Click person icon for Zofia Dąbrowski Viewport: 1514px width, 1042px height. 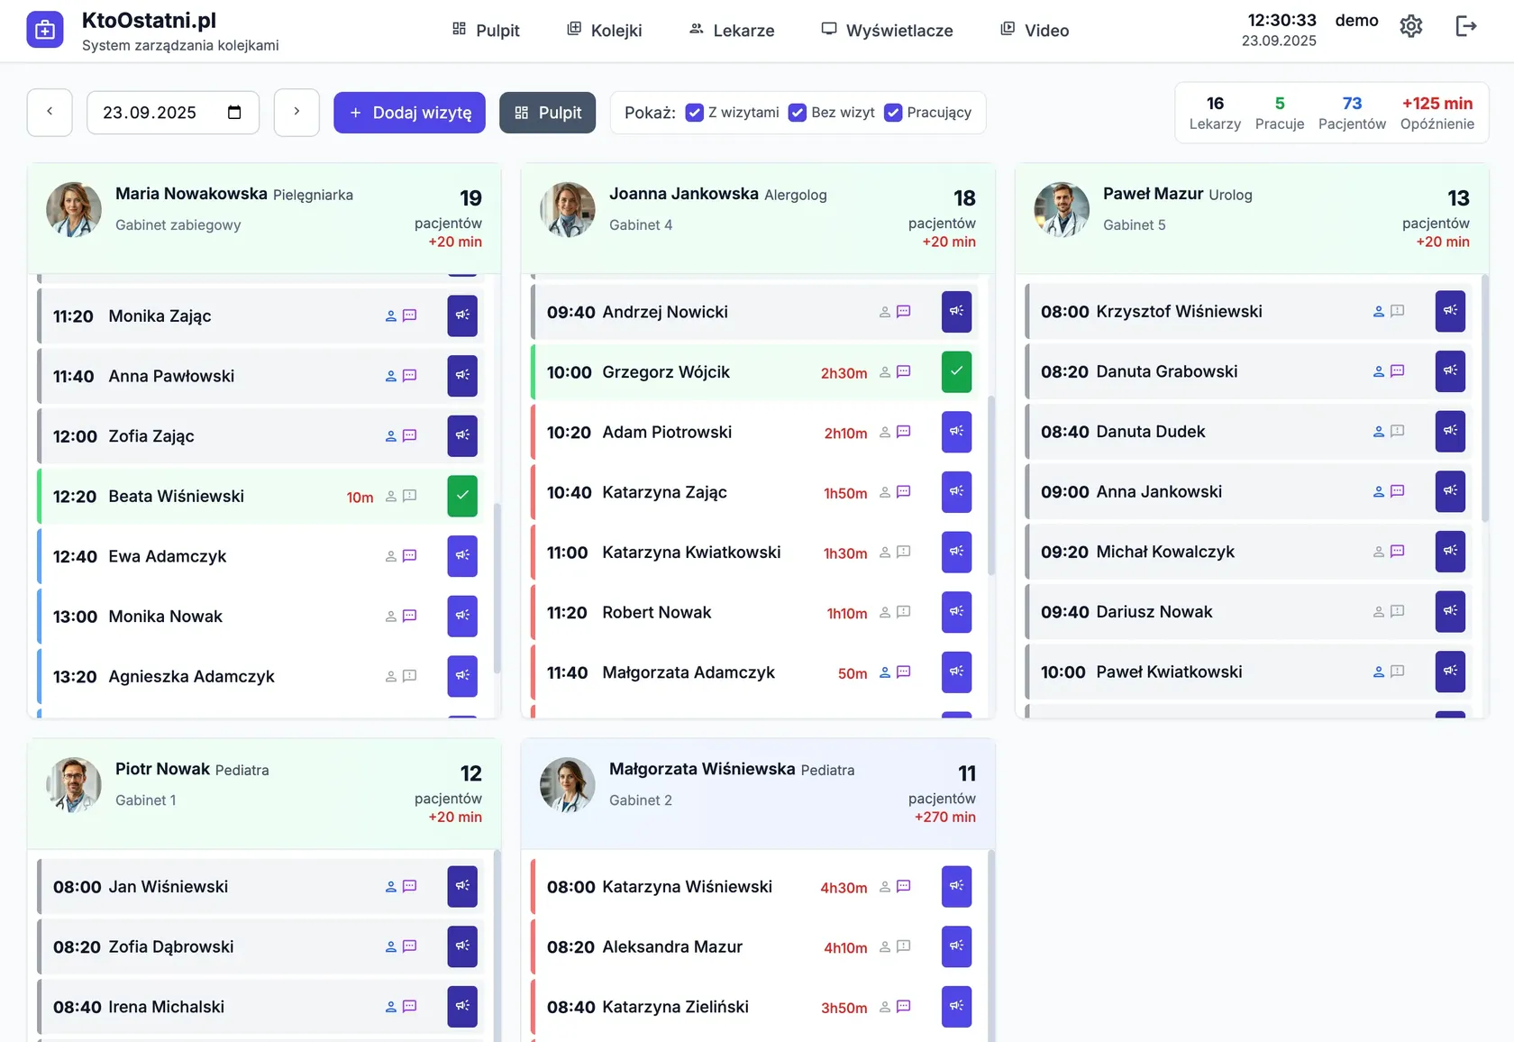tap(391, 947)
